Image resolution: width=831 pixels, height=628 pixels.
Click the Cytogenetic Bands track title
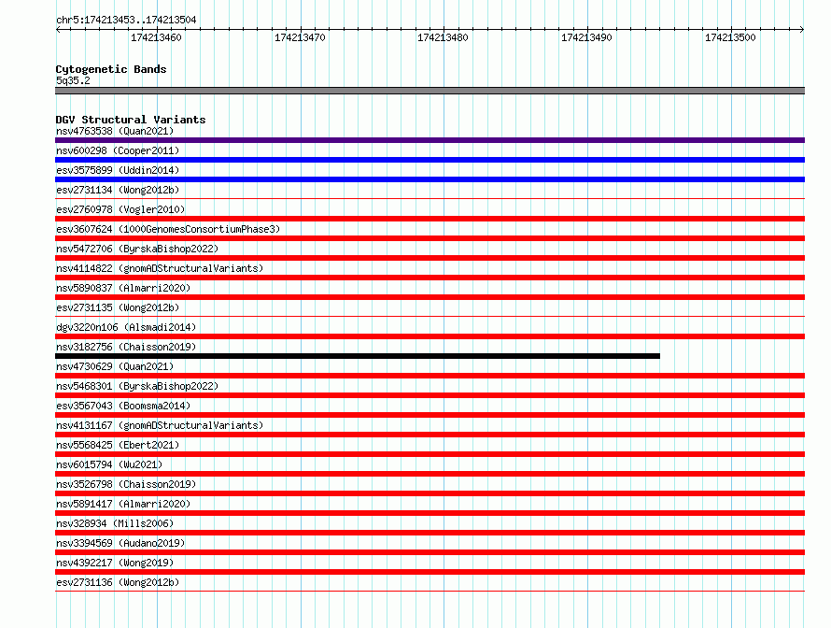[111, 69]
